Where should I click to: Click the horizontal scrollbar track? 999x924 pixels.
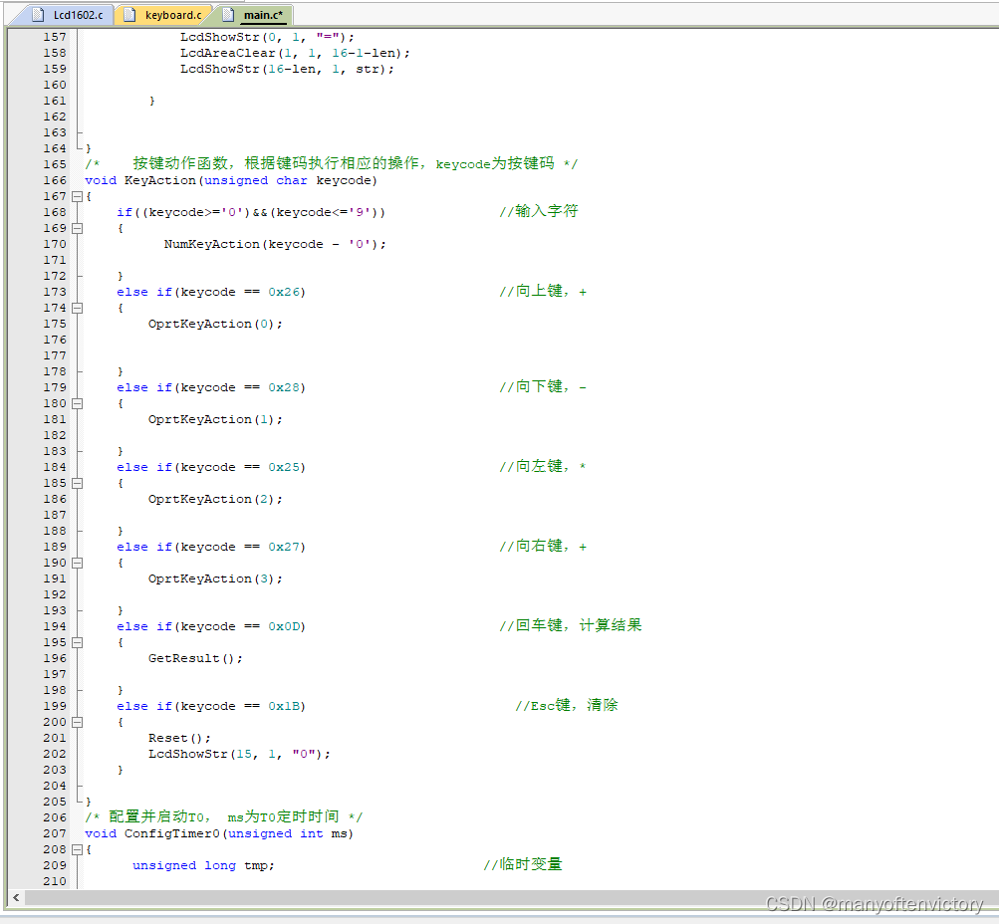pos(510,898)
